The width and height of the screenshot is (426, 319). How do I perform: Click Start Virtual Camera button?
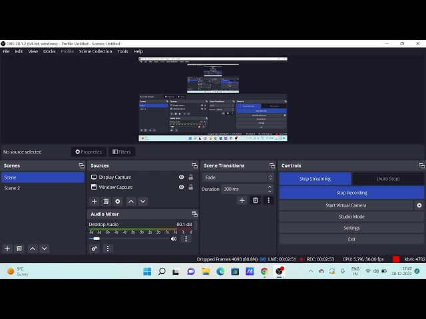click(x=346, y=205)
